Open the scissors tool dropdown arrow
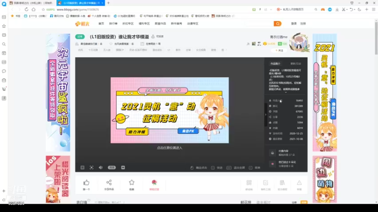 coord(347,9)
